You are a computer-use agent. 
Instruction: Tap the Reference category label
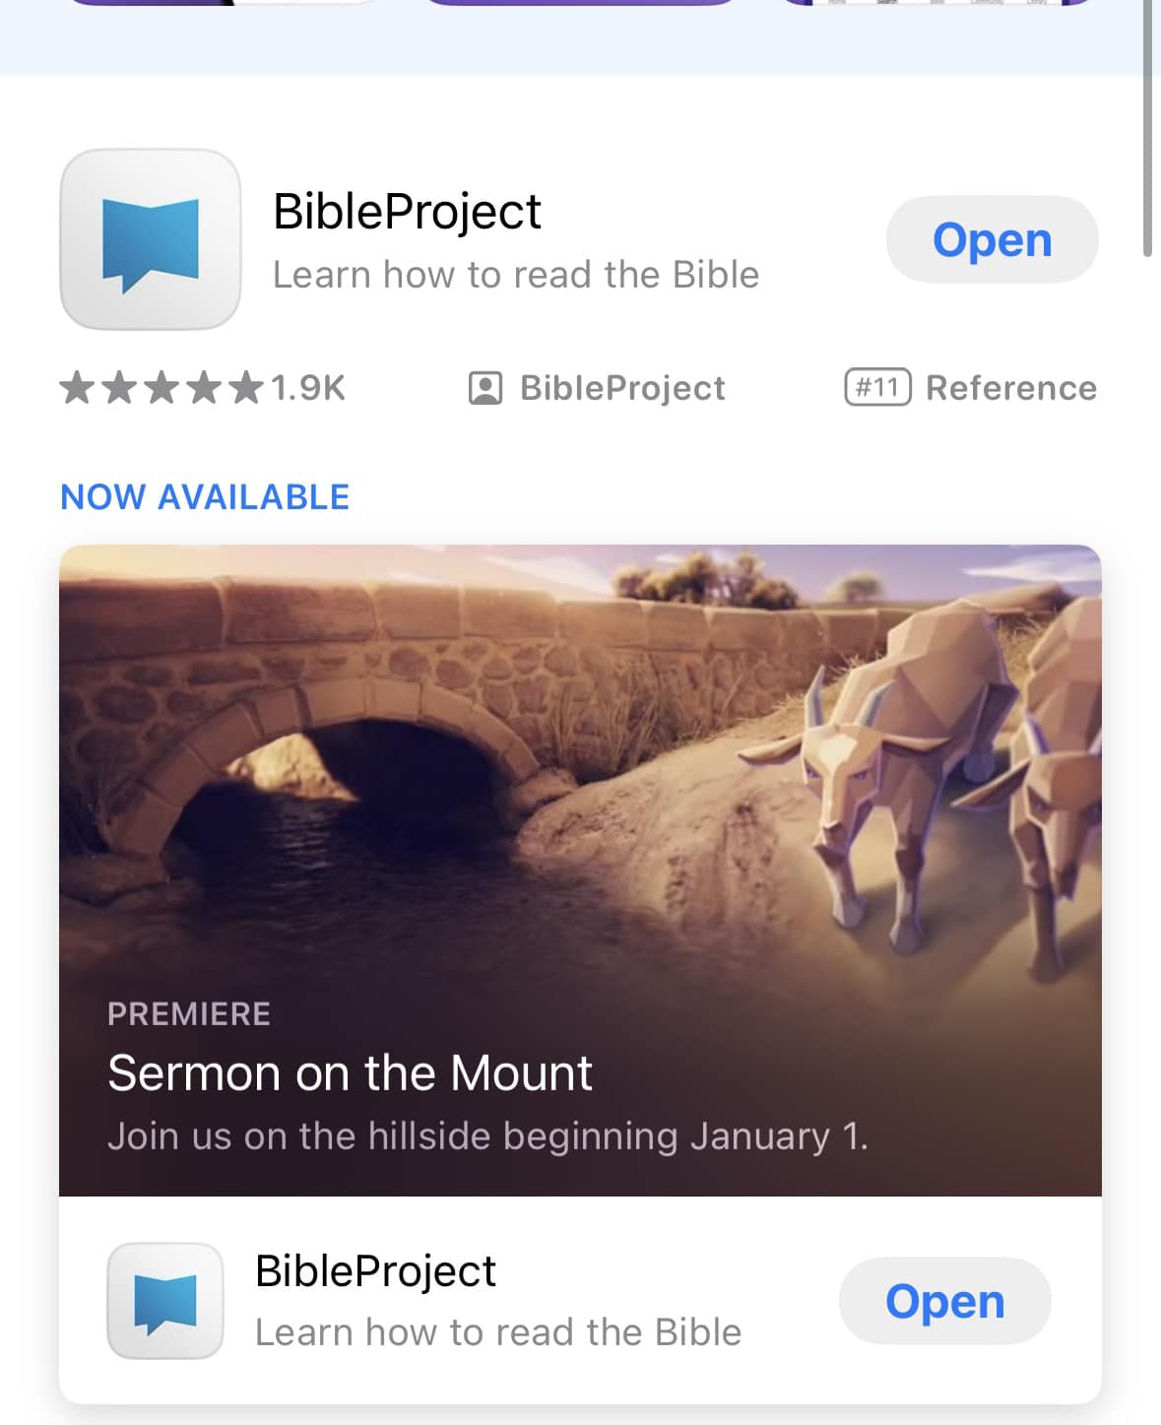[x=1011, y=388]
